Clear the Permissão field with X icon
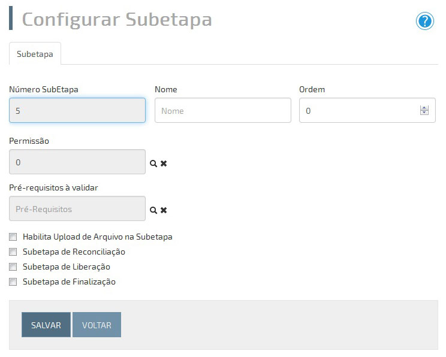Image resolution: width=446 pixels, height=357 pixels. (x=164, y=164)
